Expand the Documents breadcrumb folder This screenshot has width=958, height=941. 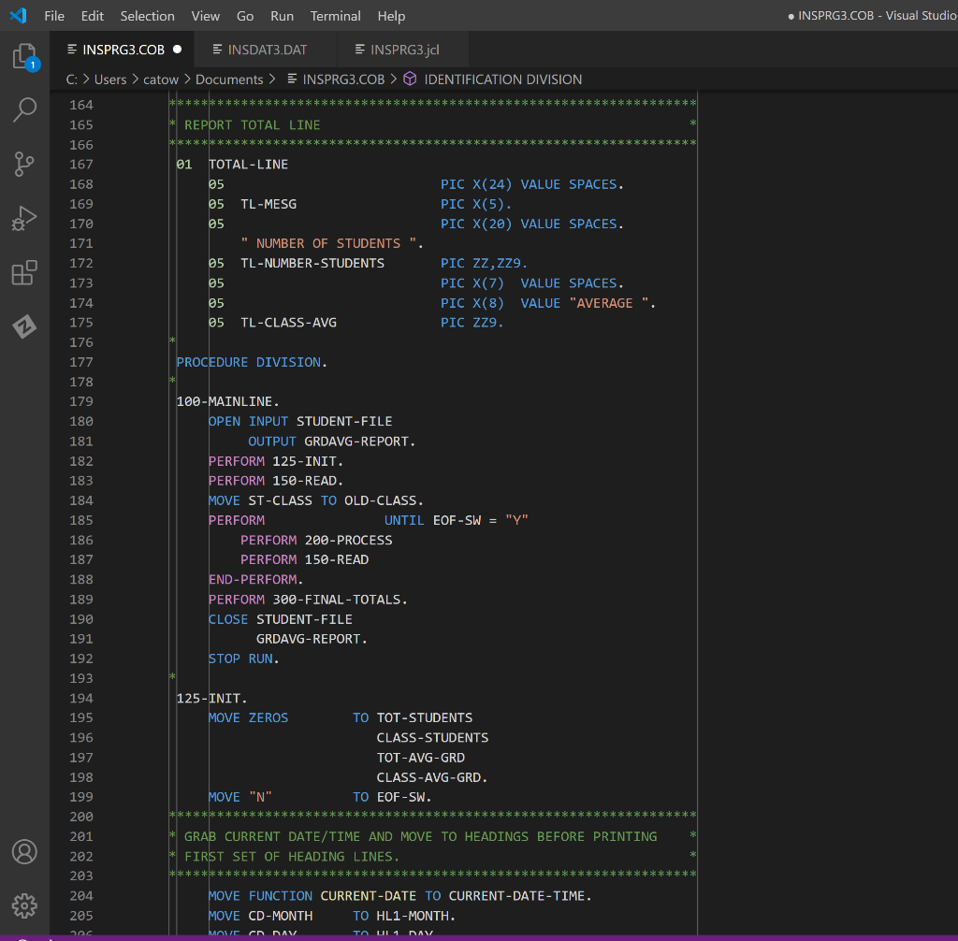(x=229, y=80)
